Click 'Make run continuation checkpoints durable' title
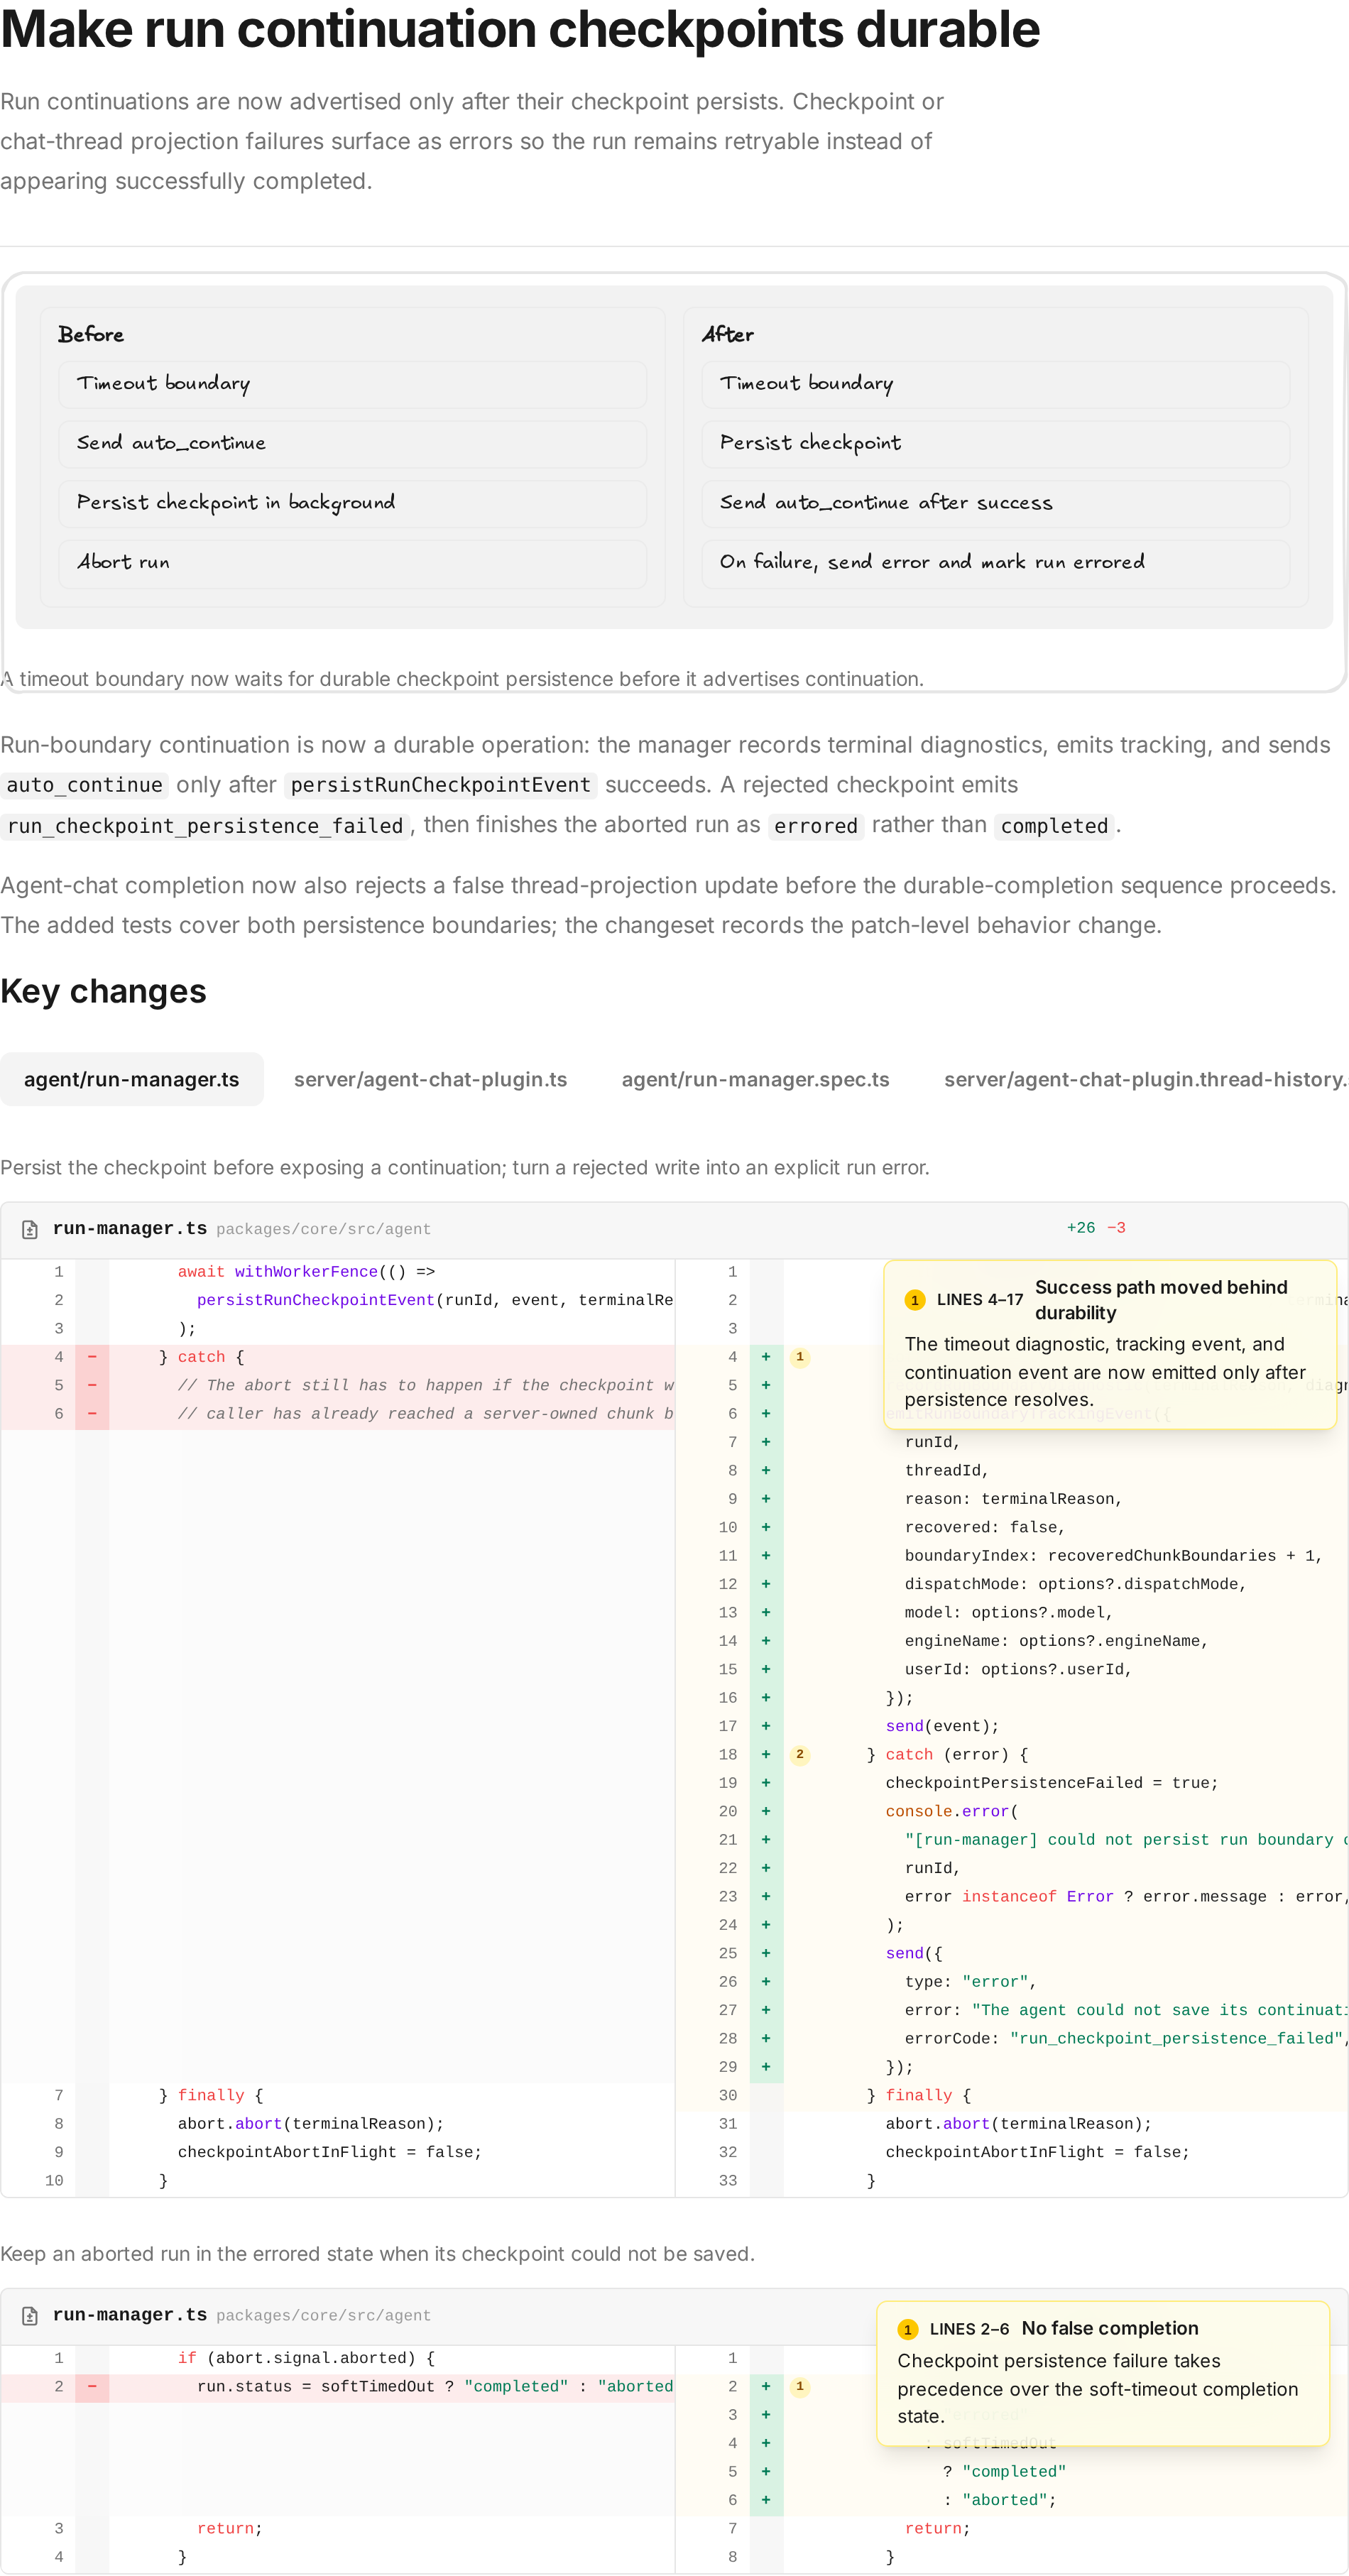This screenshot has width=1349, height=2576. pos(520,30)
